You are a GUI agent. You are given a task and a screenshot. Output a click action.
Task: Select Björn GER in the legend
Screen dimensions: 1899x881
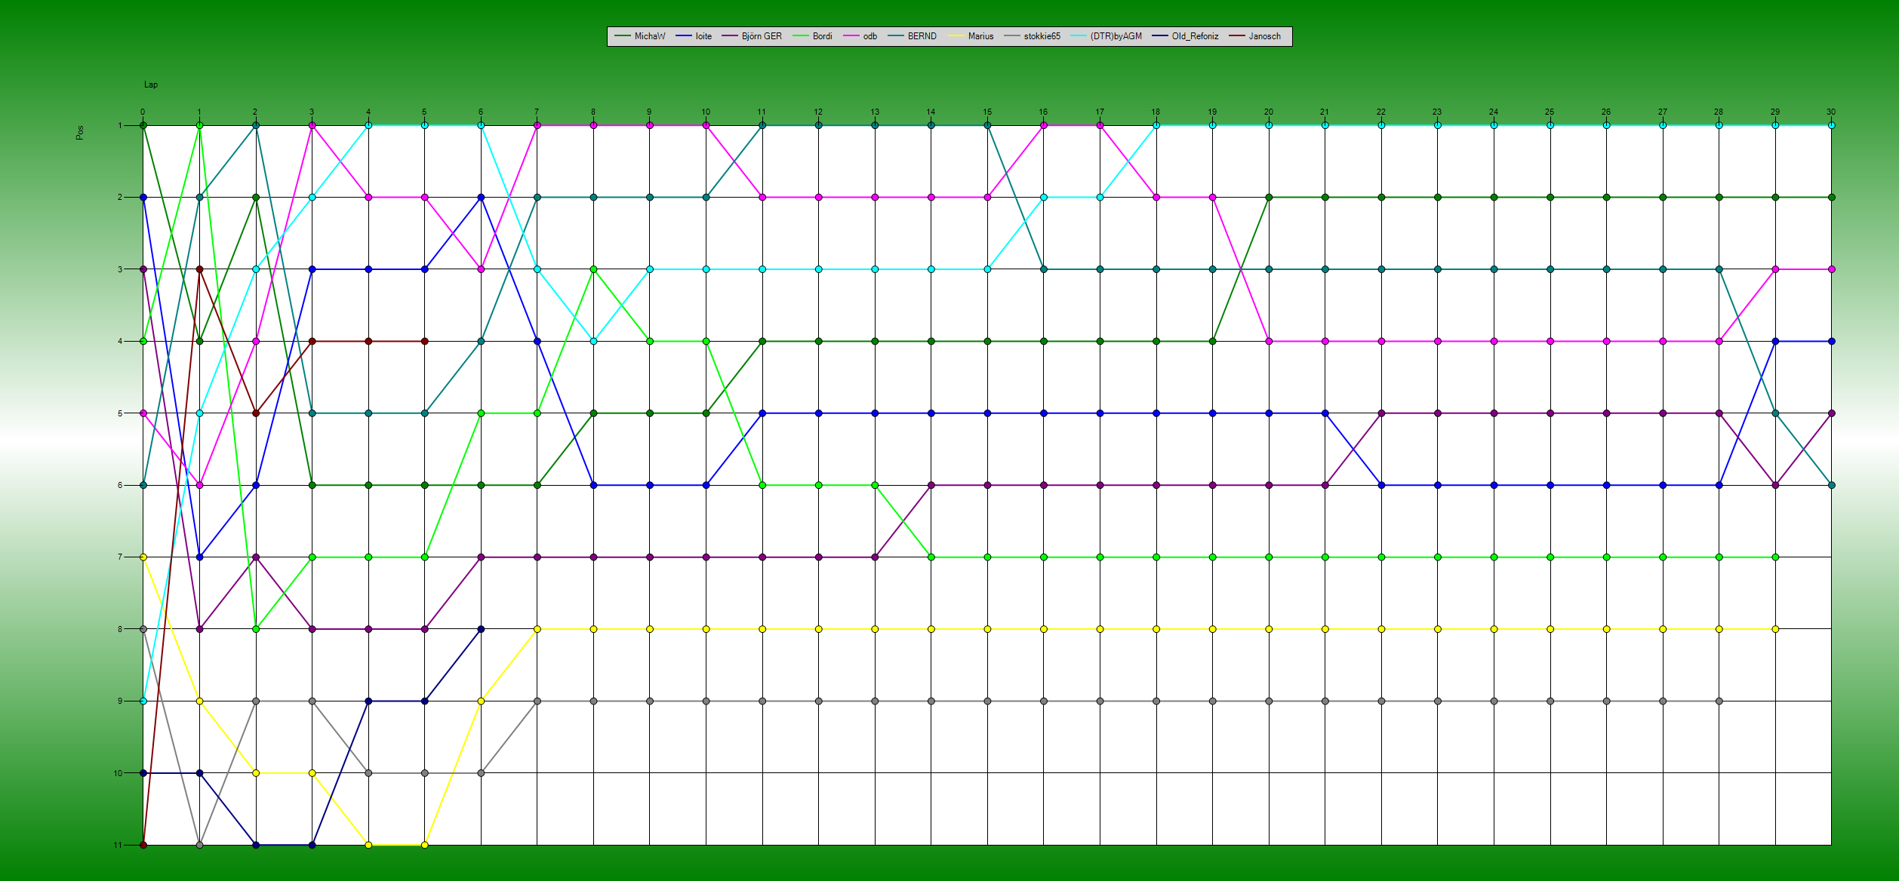coord(761,36)
